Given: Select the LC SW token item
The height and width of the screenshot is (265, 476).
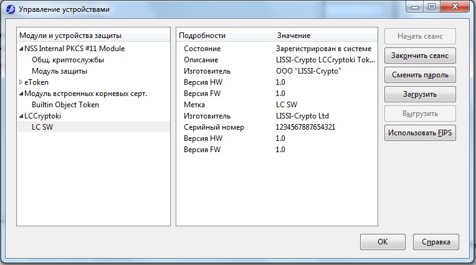Looking at the screenshot, I should coord(93,127).
